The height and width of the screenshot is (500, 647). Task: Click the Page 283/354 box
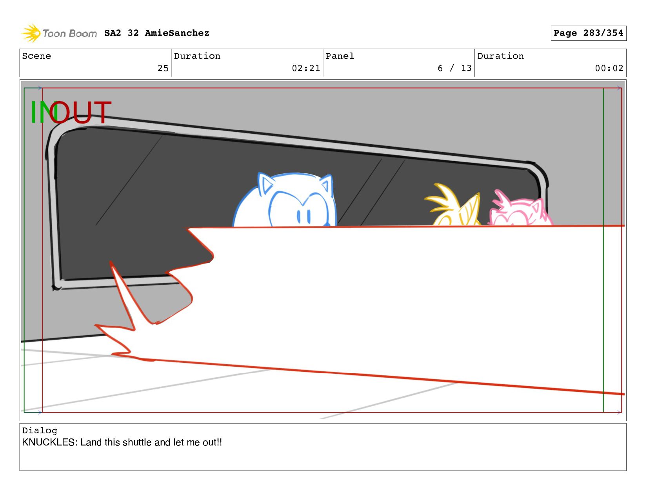tap(588, 33)
